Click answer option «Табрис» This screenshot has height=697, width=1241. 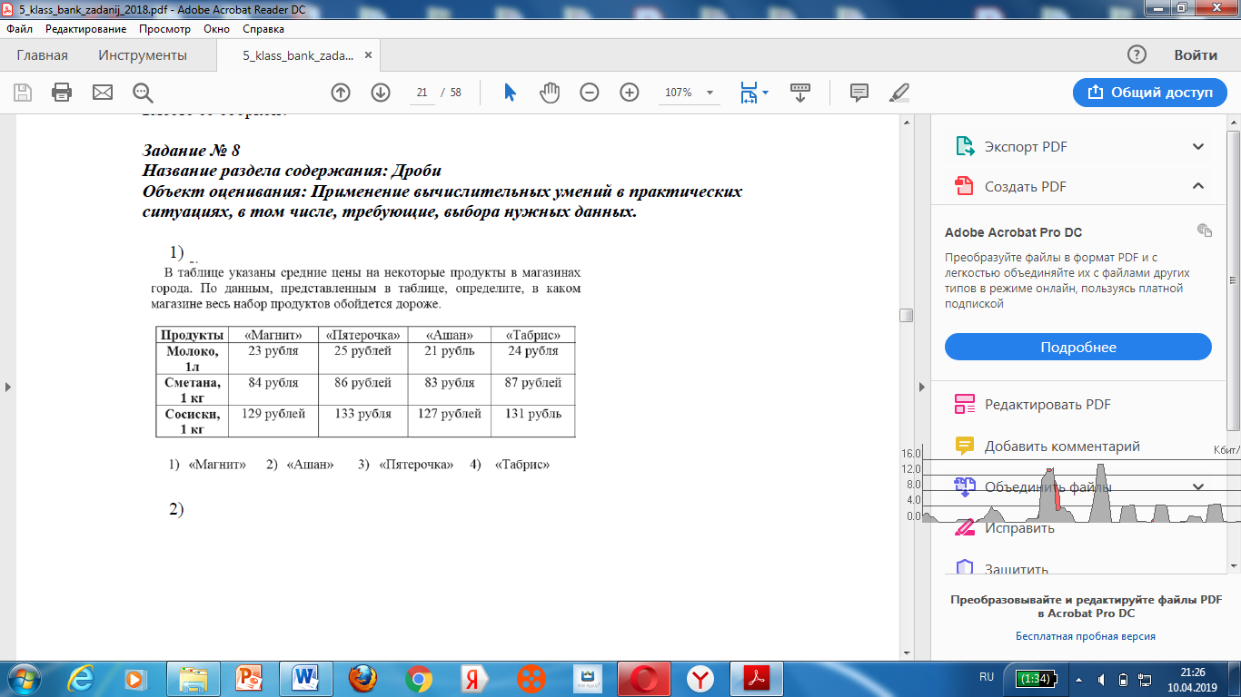tap(522, 465)
